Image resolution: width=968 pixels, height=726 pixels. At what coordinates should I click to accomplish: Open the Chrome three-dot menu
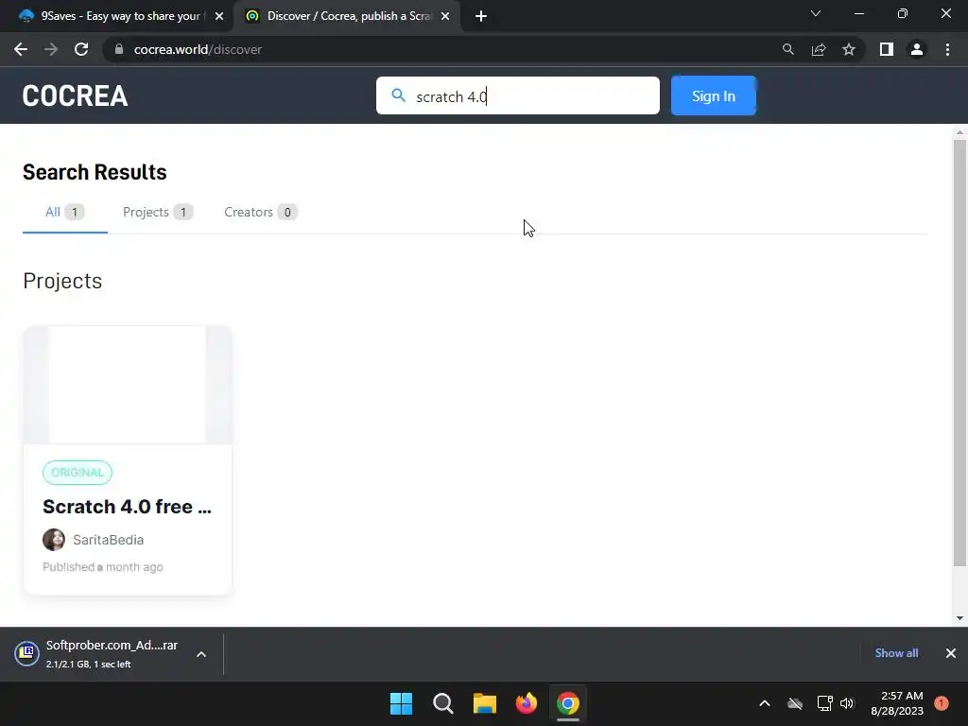(x=947, y=49)
